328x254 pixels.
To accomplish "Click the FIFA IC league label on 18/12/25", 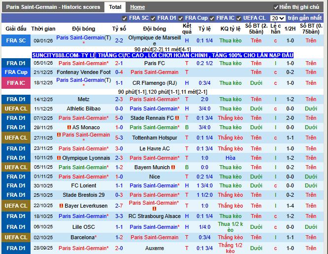I will pos(16,83).
